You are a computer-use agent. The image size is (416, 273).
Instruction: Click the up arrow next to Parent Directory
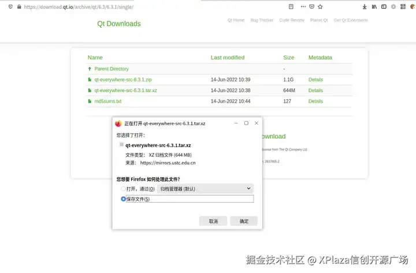[90, 69]
